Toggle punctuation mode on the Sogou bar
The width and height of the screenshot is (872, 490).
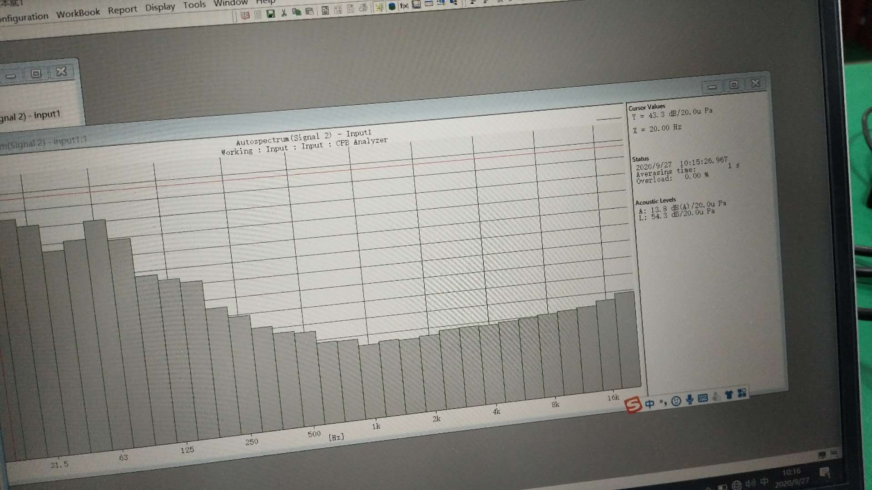663,402
